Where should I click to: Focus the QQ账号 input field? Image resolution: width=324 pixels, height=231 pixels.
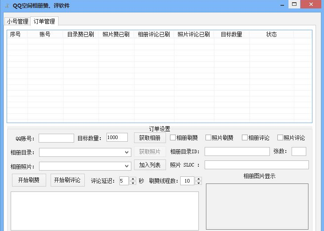(56, 138)
